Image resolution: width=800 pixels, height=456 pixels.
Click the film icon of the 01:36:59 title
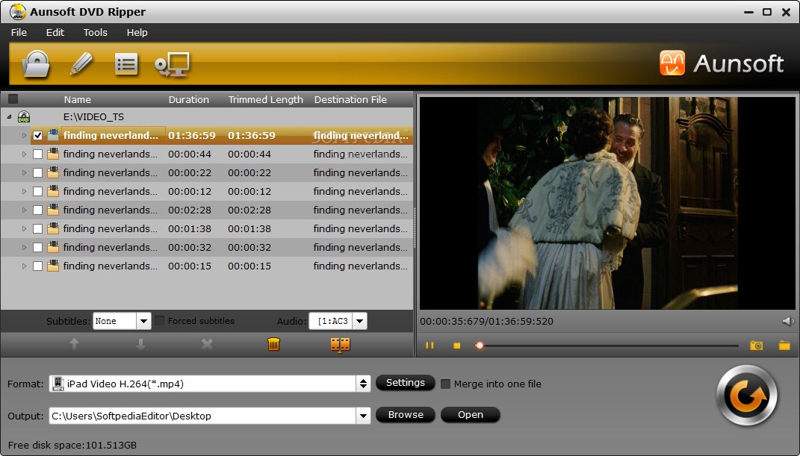pos(53,136)
